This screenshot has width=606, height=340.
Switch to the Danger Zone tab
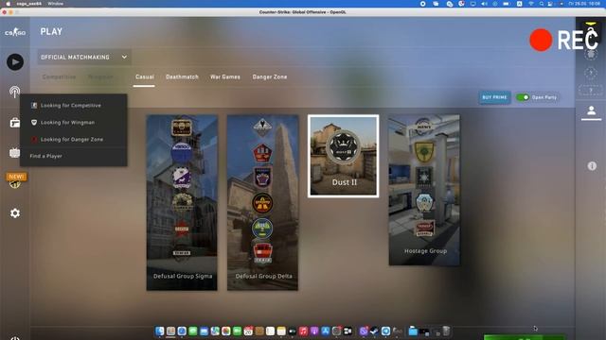pos(270,77)
